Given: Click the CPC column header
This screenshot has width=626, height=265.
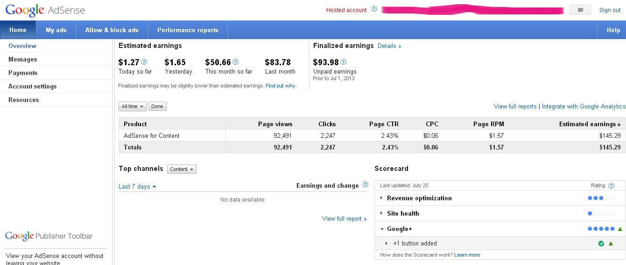Looking at the screenshot, I should [x=432, y=124].
